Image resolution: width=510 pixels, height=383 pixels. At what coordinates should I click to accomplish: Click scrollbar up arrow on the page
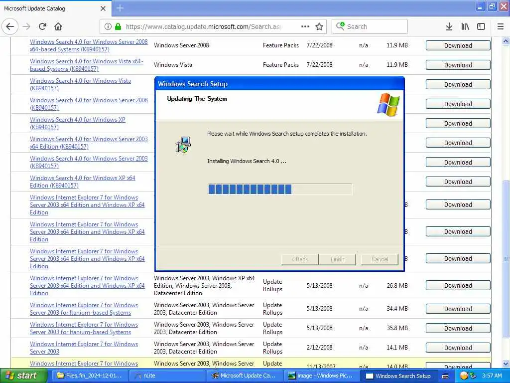click(506, 41)
